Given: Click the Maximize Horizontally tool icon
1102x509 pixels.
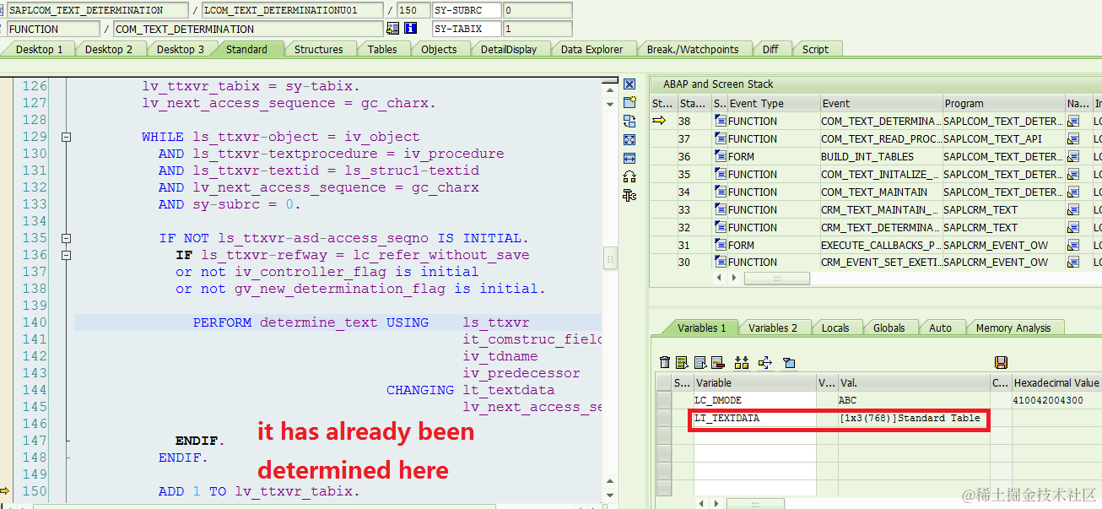Looking at the screenshot, I should coord(629,158).
